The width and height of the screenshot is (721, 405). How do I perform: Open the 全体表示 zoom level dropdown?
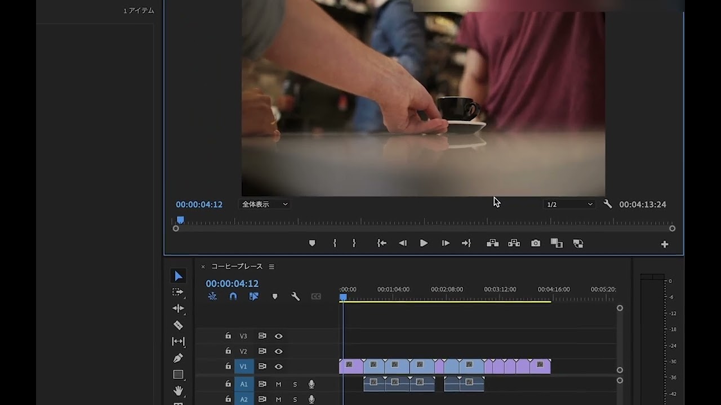point(264,204)
